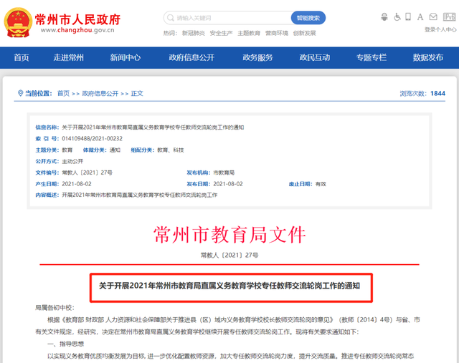The image size is (459, 363).
Task: Go to the 首页 navigation tab
Action: click(22, 57)
